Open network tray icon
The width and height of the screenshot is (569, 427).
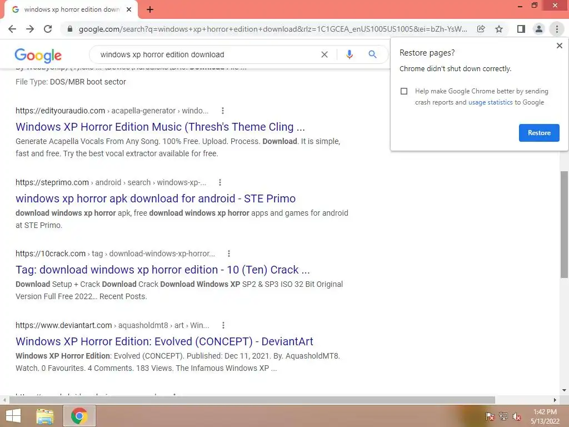pos(503,416)
